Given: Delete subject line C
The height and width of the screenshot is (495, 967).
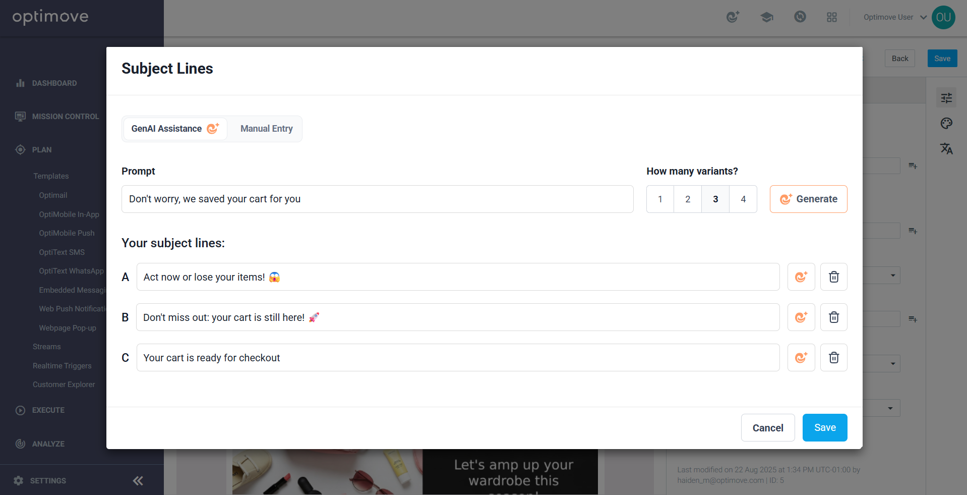Looking at the screenshot, I should pos(833,358).
